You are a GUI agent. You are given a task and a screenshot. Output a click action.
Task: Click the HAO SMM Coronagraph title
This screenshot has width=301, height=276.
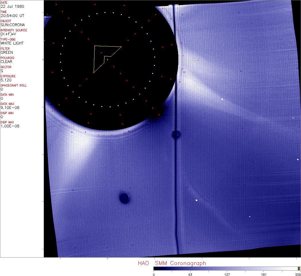click(x=172, y=263)
